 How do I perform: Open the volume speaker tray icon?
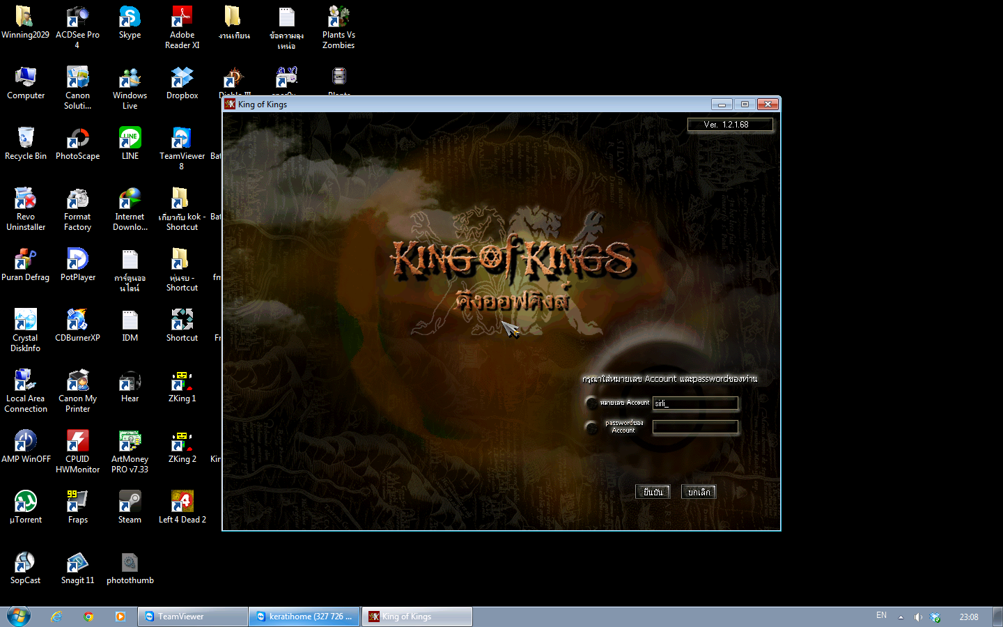pyautogui.click(x=918, y=617)
